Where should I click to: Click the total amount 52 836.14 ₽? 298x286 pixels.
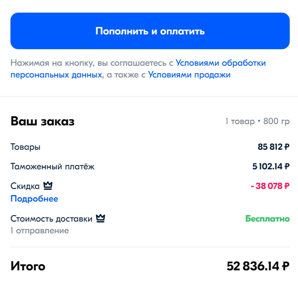(258, 266)
